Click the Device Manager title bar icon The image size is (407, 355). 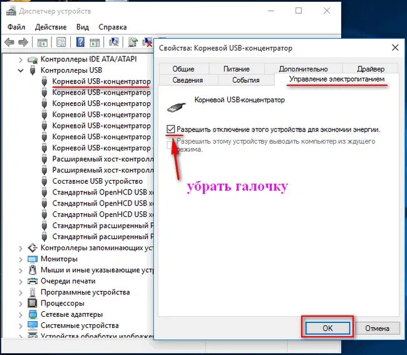coord(11,11)
